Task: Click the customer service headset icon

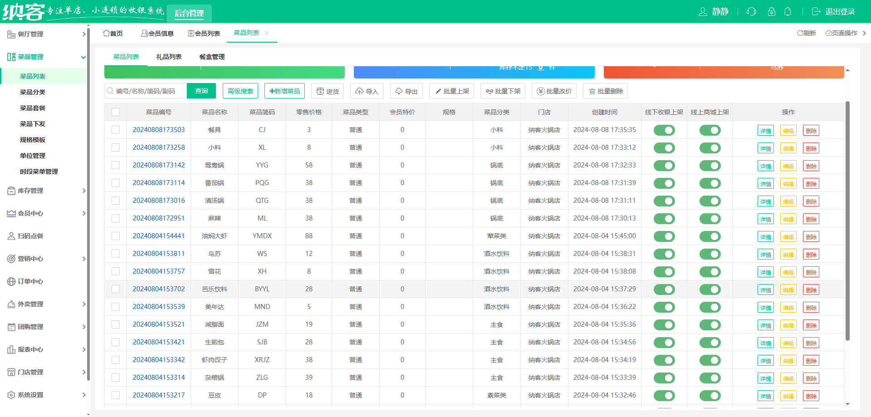Action: tap(751, 12)
